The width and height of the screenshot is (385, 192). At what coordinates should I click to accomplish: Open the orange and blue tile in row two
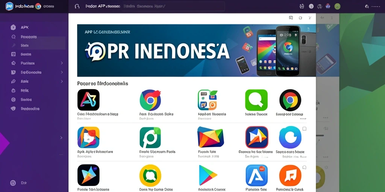(88, 137)
